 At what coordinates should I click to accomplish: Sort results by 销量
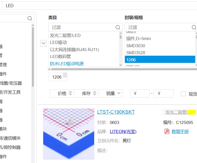[x=111, y=93]
